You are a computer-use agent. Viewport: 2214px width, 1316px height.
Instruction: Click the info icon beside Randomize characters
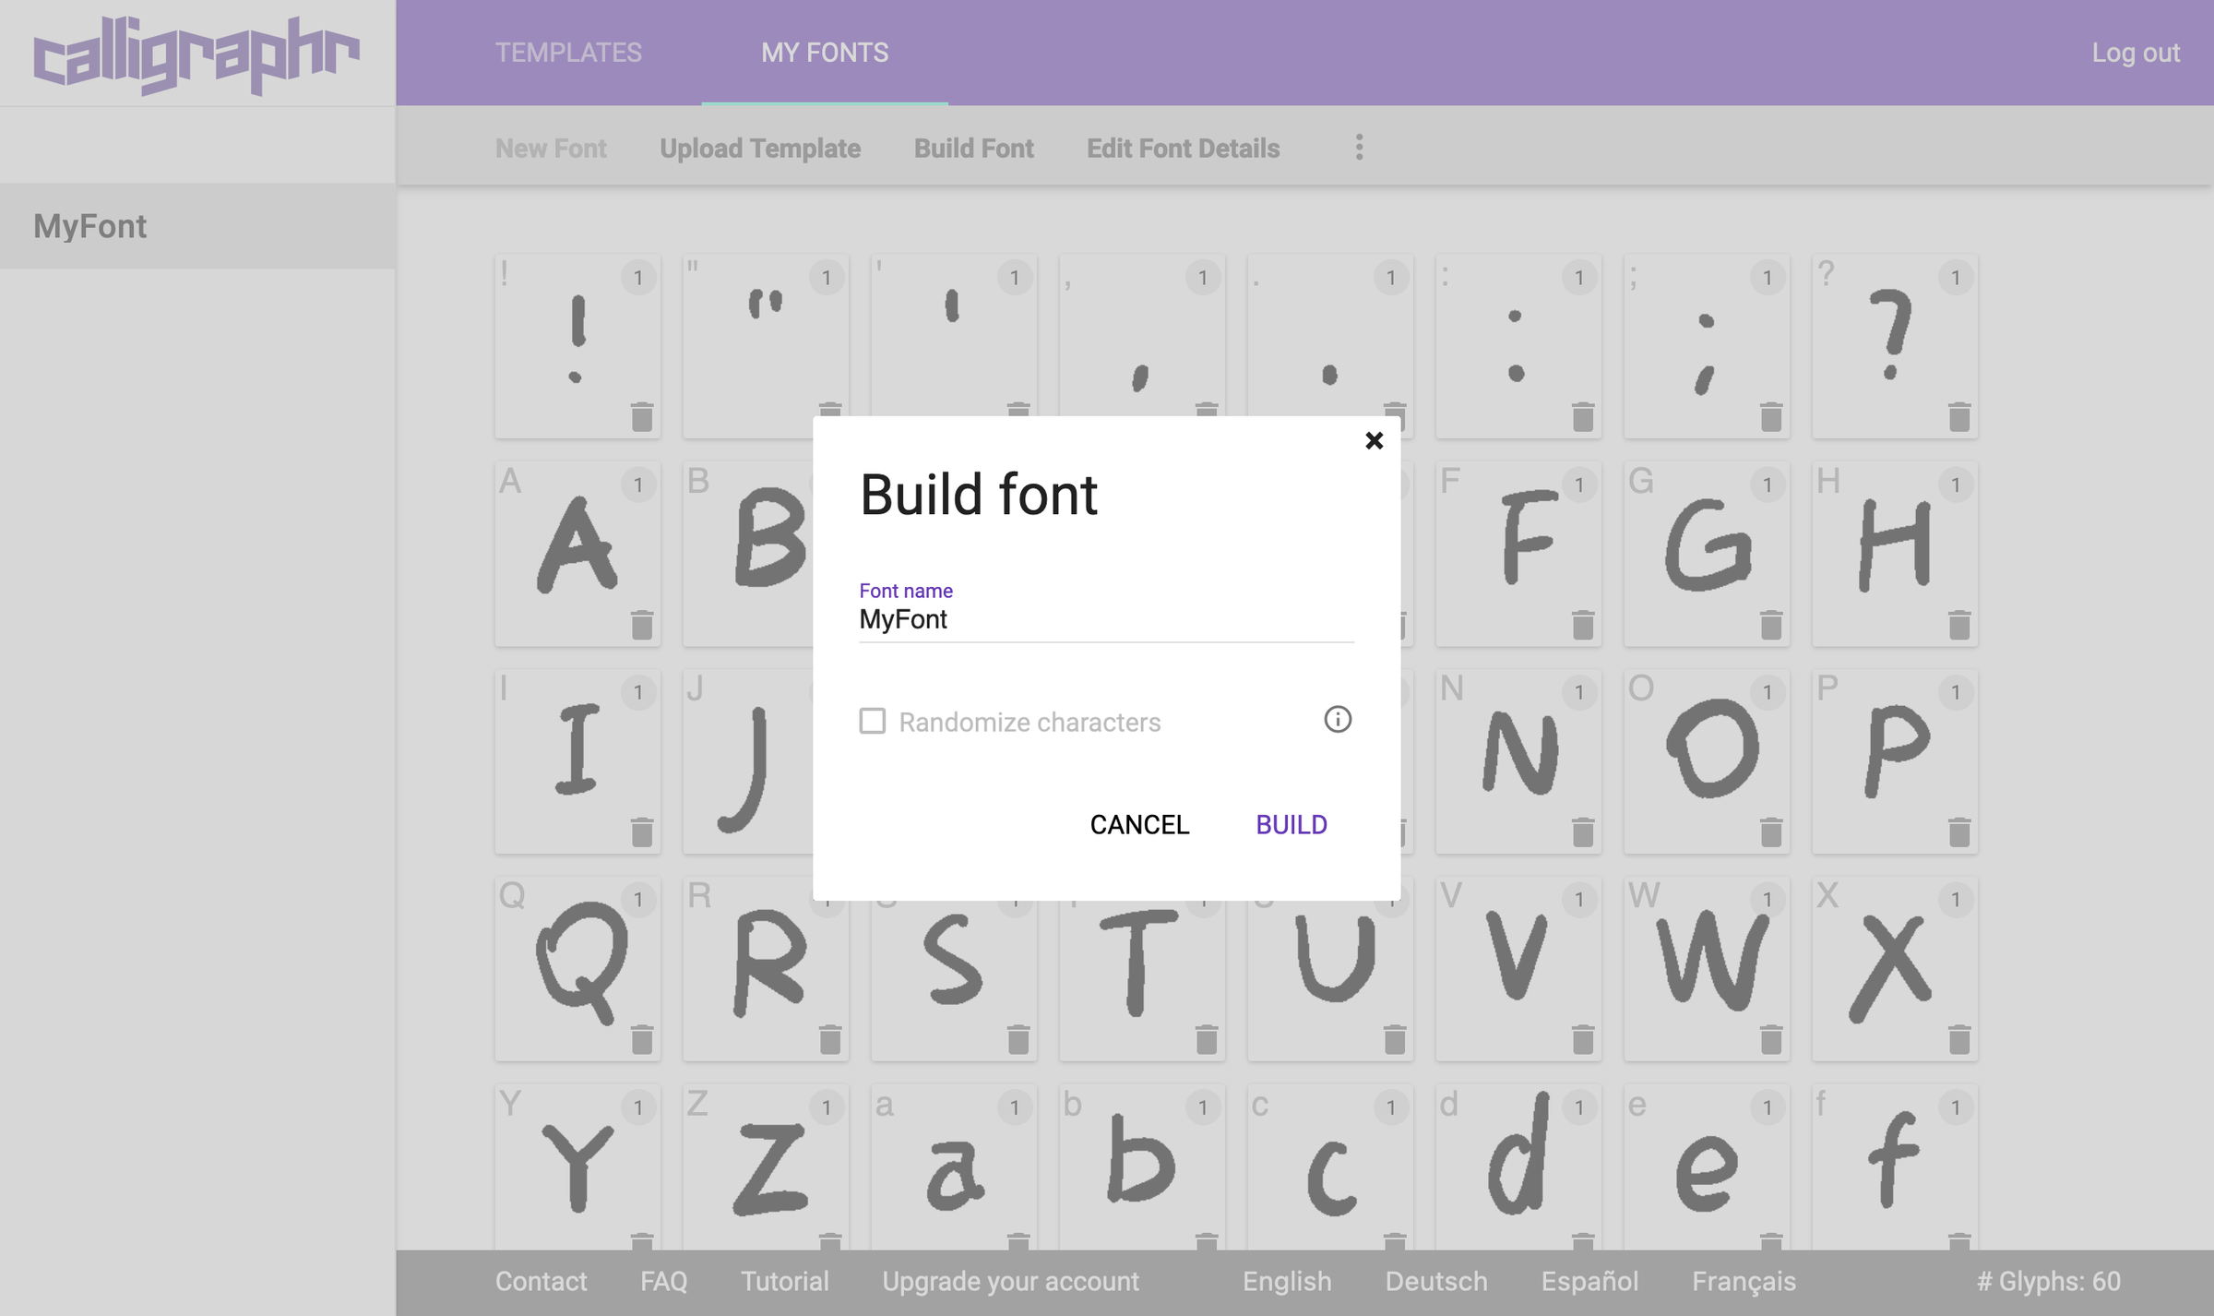coord(1338,720)
